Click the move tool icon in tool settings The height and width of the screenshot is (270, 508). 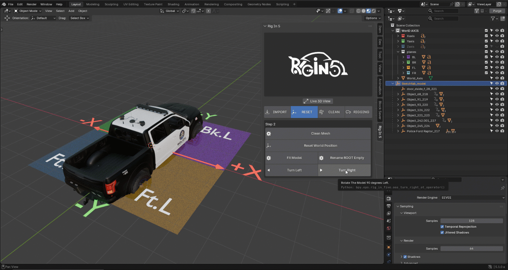click(7, 18)
